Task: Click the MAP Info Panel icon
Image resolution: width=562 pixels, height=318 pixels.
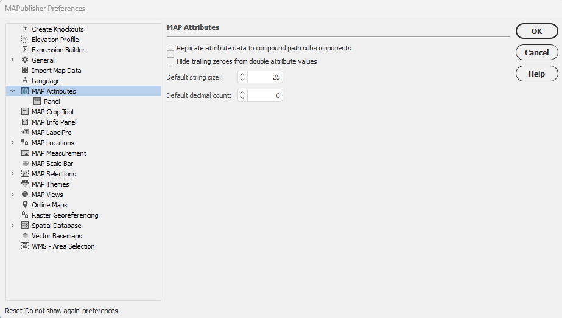Action: [x=25, y=122]
